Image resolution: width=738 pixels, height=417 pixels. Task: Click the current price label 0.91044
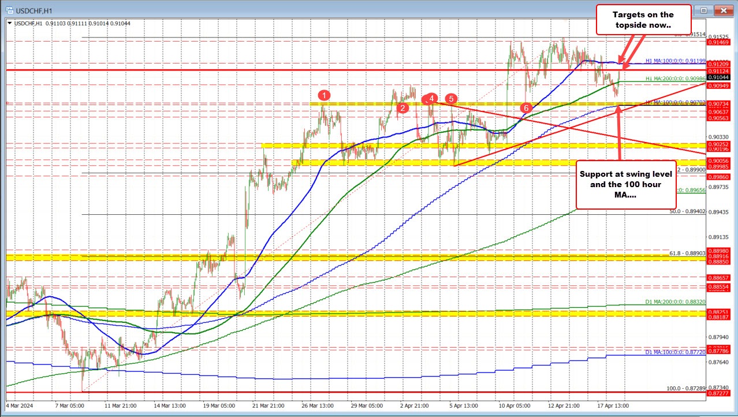pyautogui.click(x=717, y=77)
